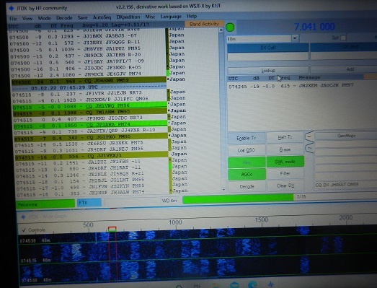
Task: Click the Band Activity label button
Action: (x=204, y=24)
